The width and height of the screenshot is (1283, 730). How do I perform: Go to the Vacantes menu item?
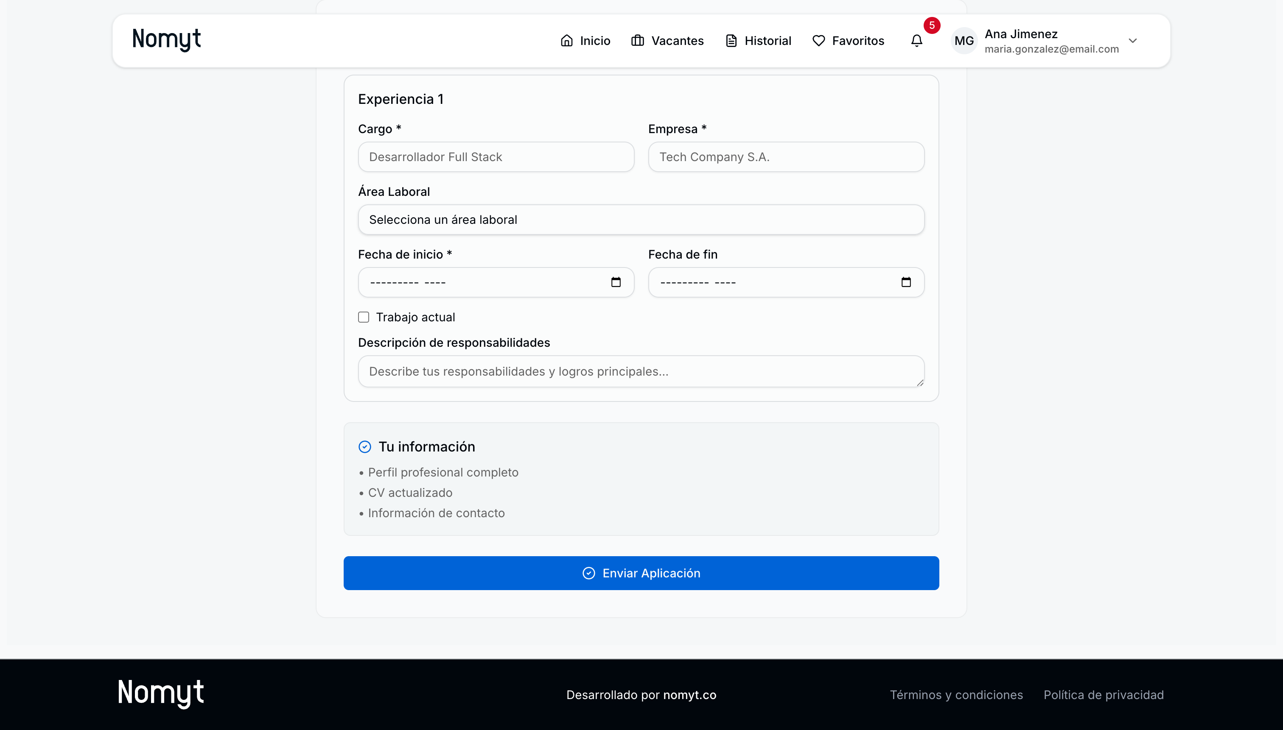pyautogui.click(x=677, y=41)
